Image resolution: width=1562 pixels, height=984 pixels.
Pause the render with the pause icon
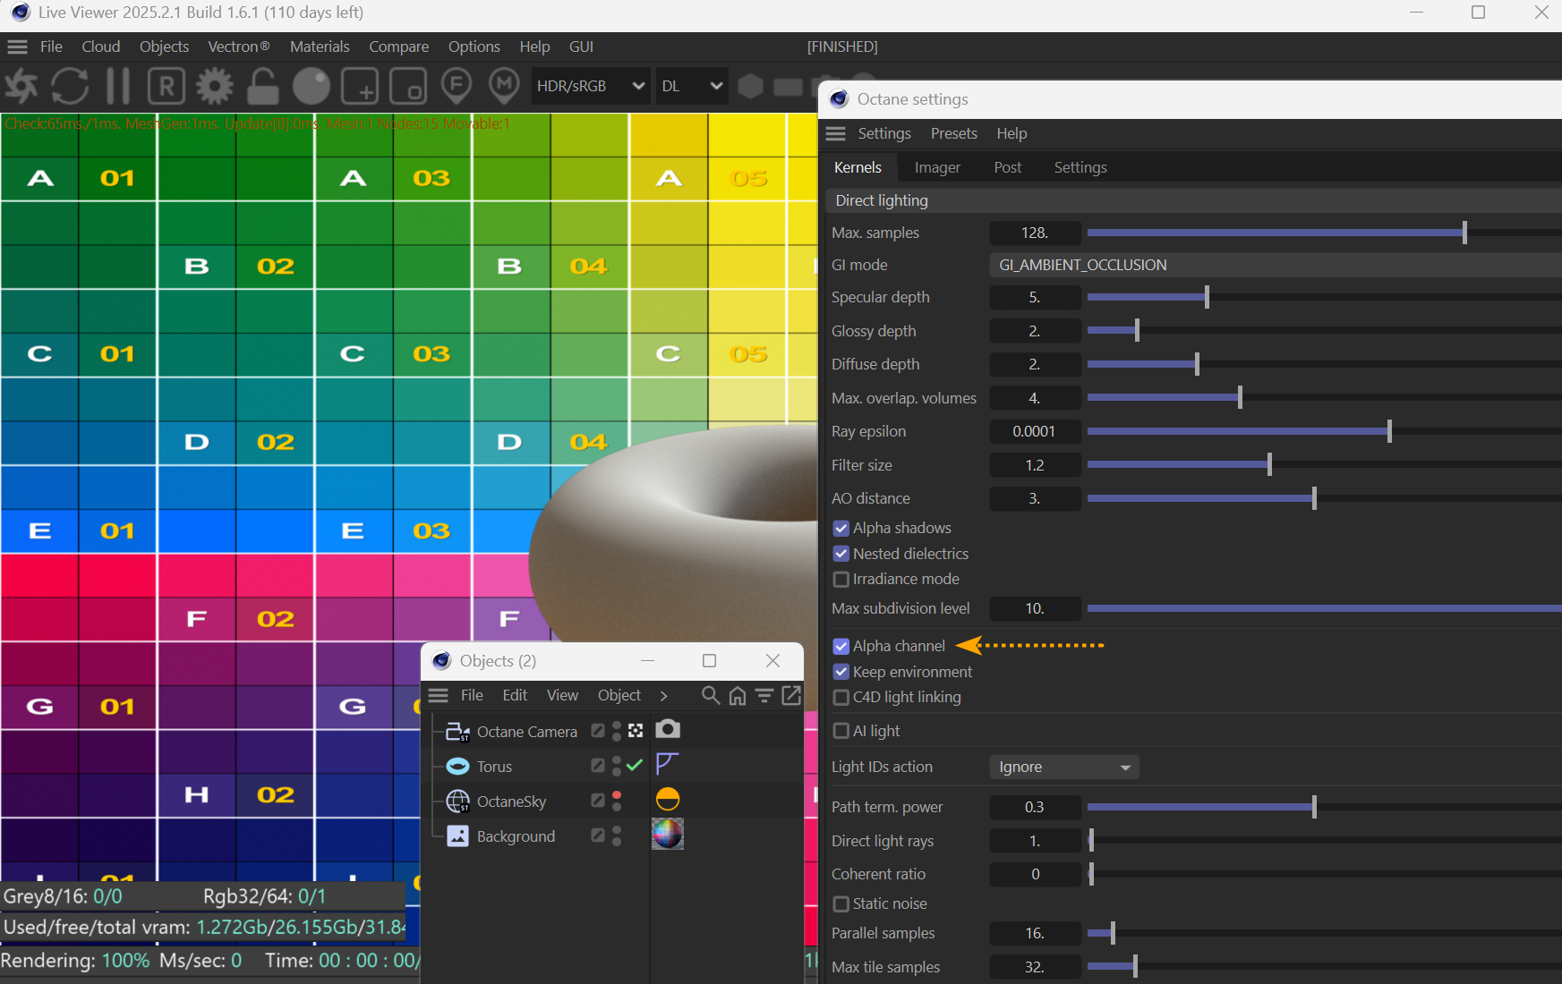[x=118, y=86]
